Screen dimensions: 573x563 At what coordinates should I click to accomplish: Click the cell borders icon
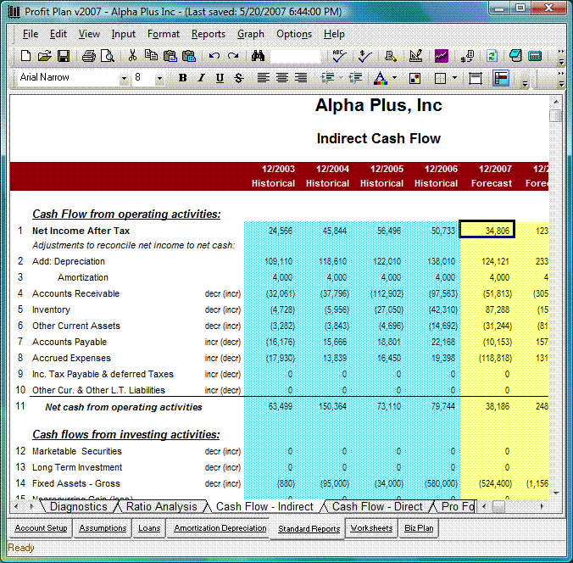tap(441, 78)
